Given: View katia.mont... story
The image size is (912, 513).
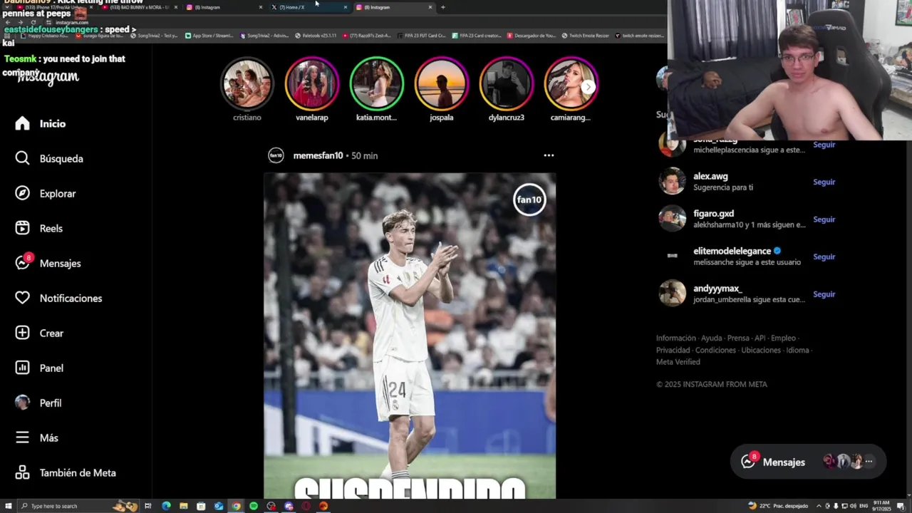Looking at the screenshot, I should tap(376, 83).
